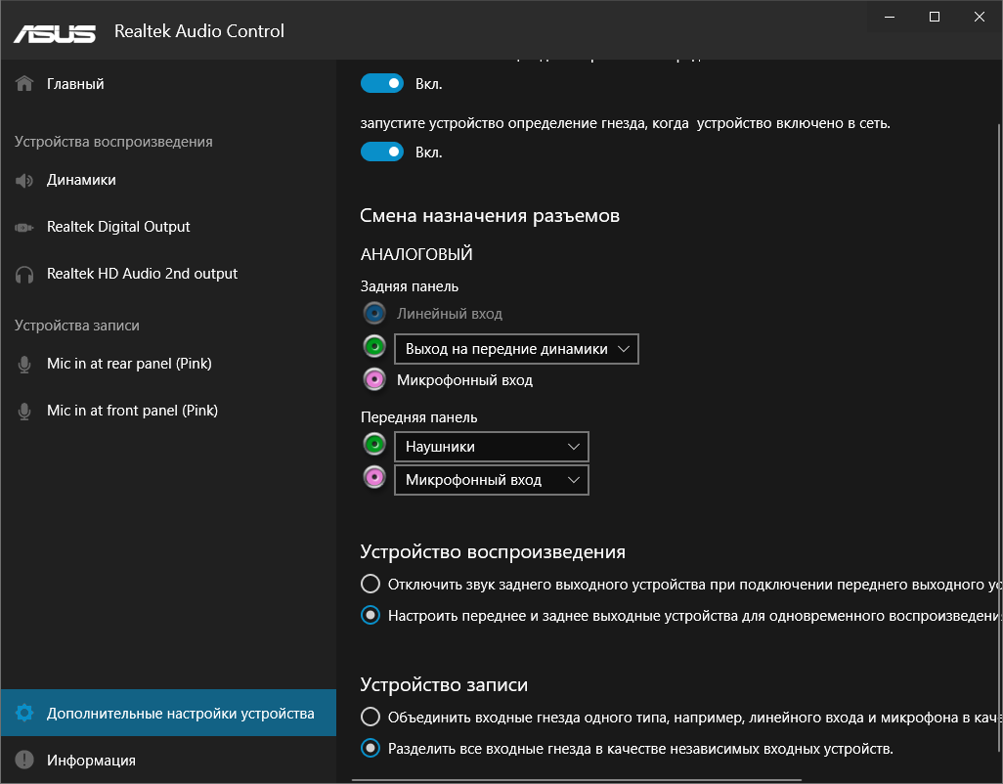Viewport: 1003px width, 784px height.
Task: Expand the front panel Наушники dropdown
Action: tap(491, 447)
